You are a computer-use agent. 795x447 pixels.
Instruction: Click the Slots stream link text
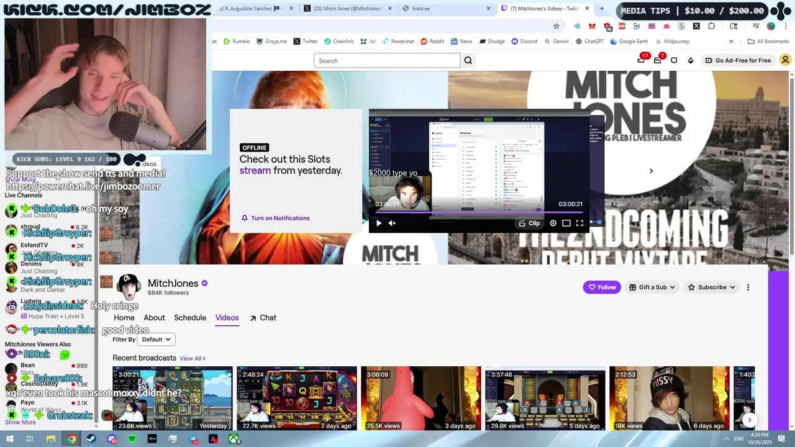[255, 170]
